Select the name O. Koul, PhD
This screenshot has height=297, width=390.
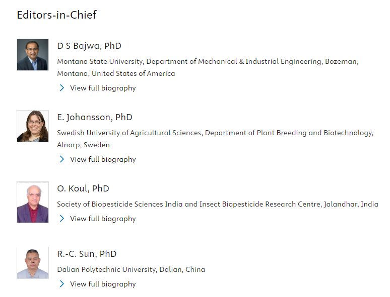[83, 188]
